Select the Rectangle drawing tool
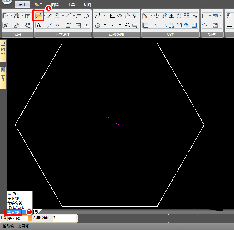The width and height of the screenshot is (234, 230). point(79,16)
